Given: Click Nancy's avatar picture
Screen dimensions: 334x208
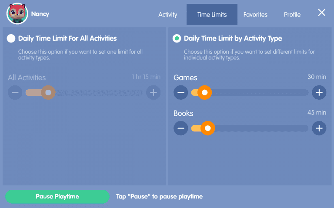Looking at the screenshot, I should [17, 14].
